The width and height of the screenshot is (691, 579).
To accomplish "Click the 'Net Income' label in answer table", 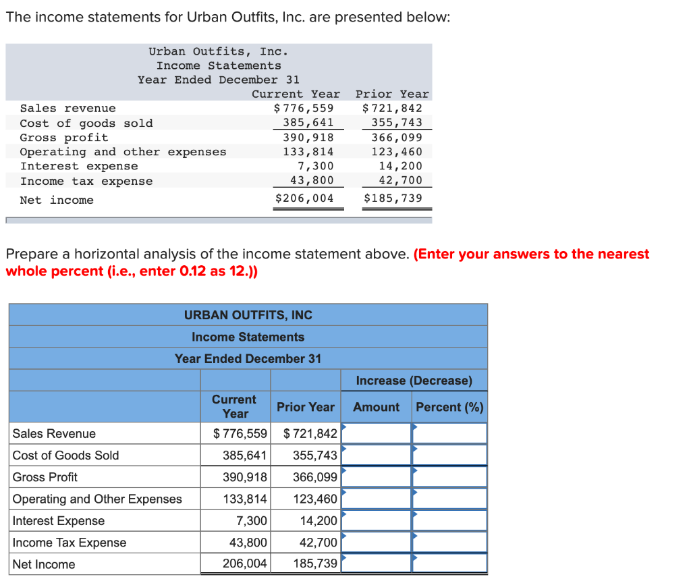I will (44, 564).
